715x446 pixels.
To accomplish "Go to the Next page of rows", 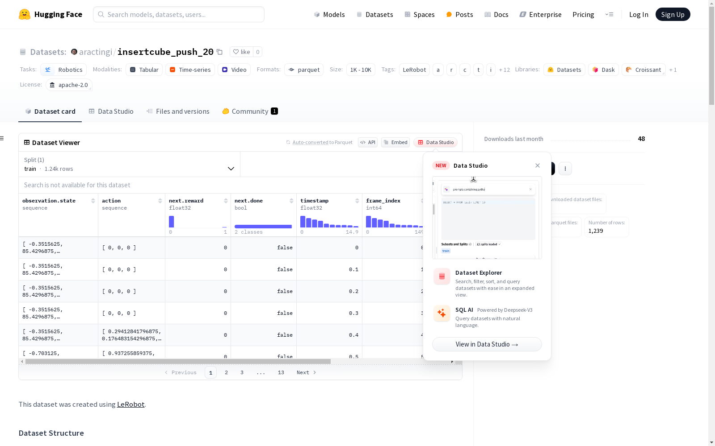I will (x=307, y=372).
